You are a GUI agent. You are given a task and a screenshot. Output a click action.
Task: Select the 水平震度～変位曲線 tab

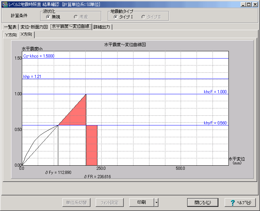[70, 27]
